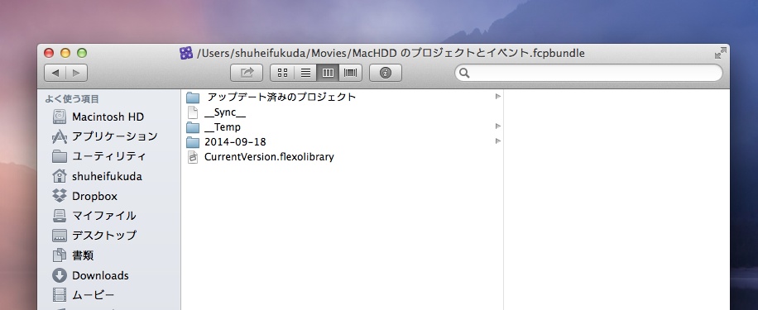758x310 pixels.
Task: Select the CurrentVersion.flexolibrary file name
Action: click(269, 157)
